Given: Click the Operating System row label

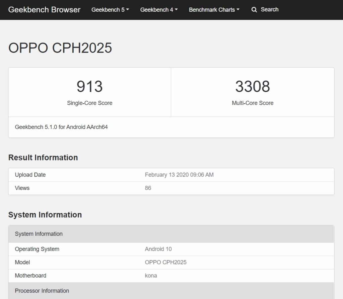Looking at the screenshot, I should [37, 249].
